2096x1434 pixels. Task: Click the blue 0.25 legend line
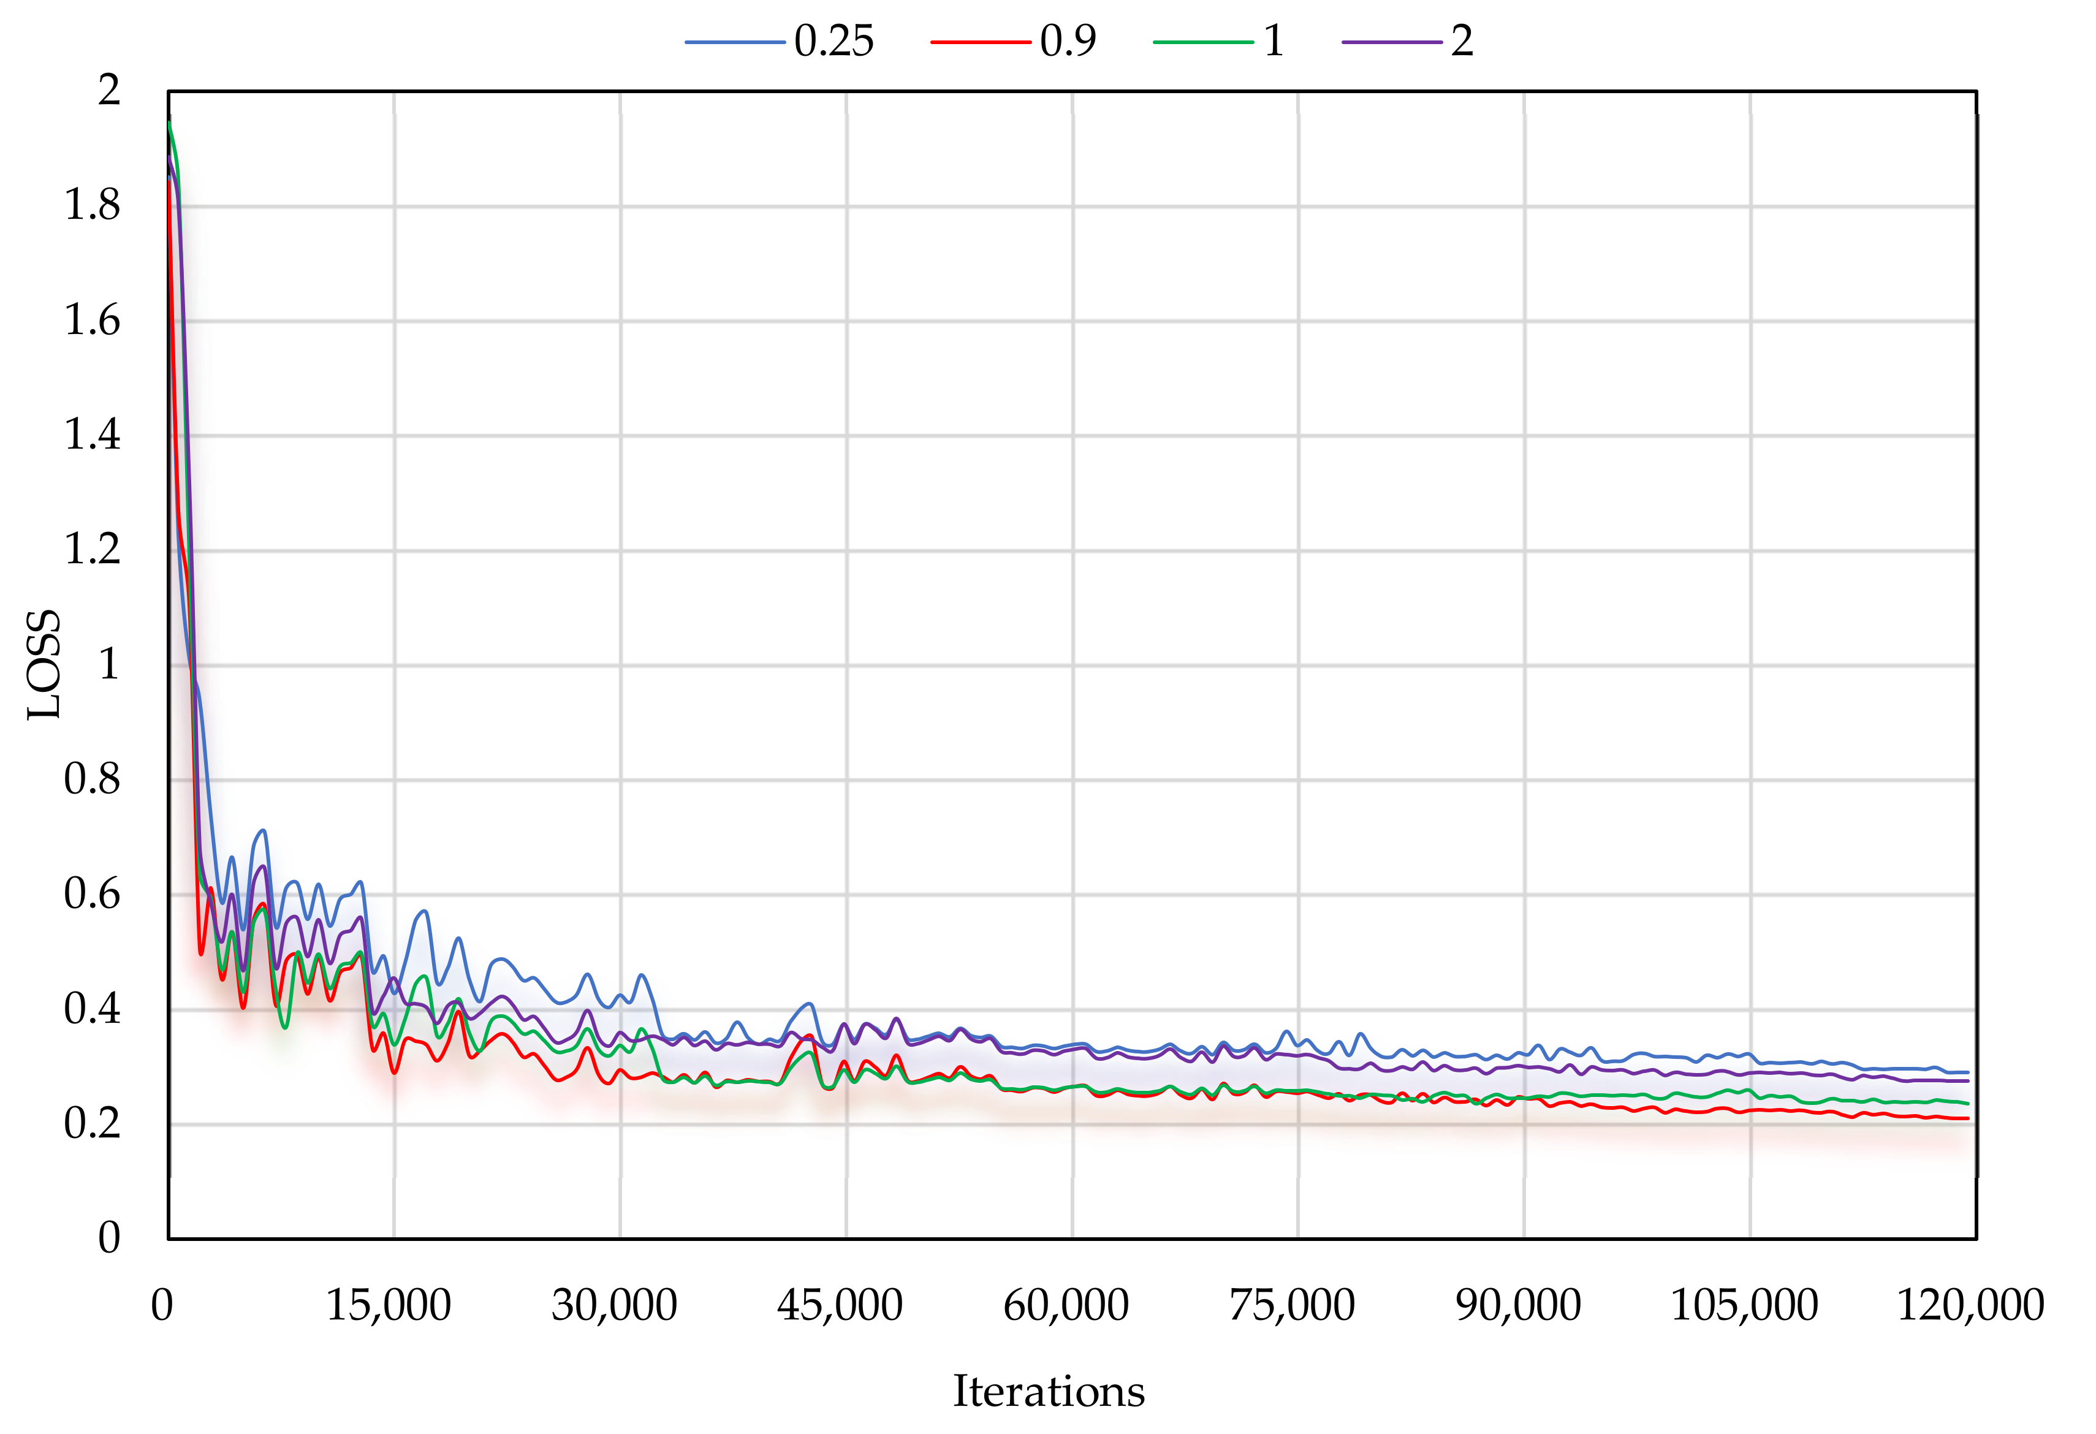point(734,42)
